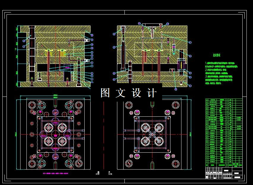Click the magenta label below the left plan view

[x=56, y=173]
